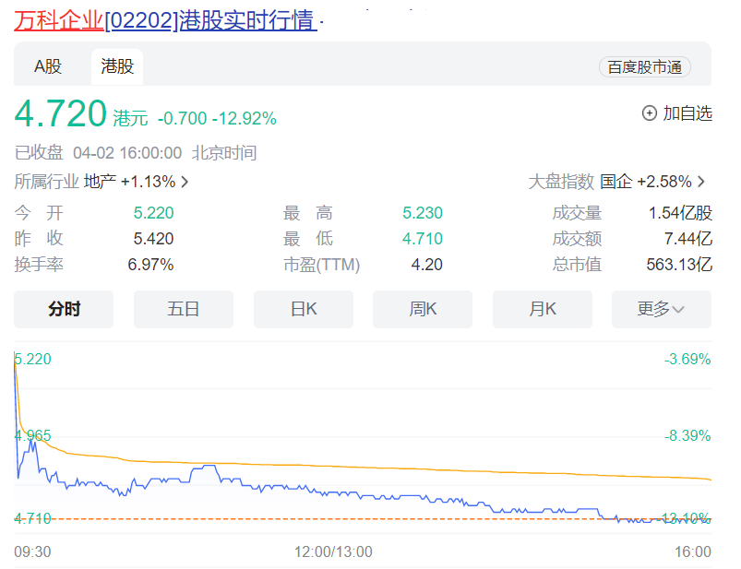741x569 pixels.
Task: Switch to the 周K chart tab
Action: pyautogui.click(x=423, y=309)
